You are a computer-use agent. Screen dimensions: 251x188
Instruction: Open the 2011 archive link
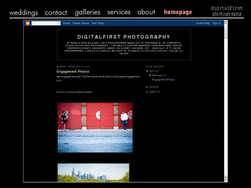click(x=152, y=71)
